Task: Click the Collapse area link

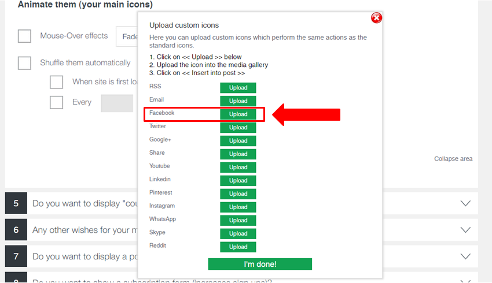Action: [453, 159]
